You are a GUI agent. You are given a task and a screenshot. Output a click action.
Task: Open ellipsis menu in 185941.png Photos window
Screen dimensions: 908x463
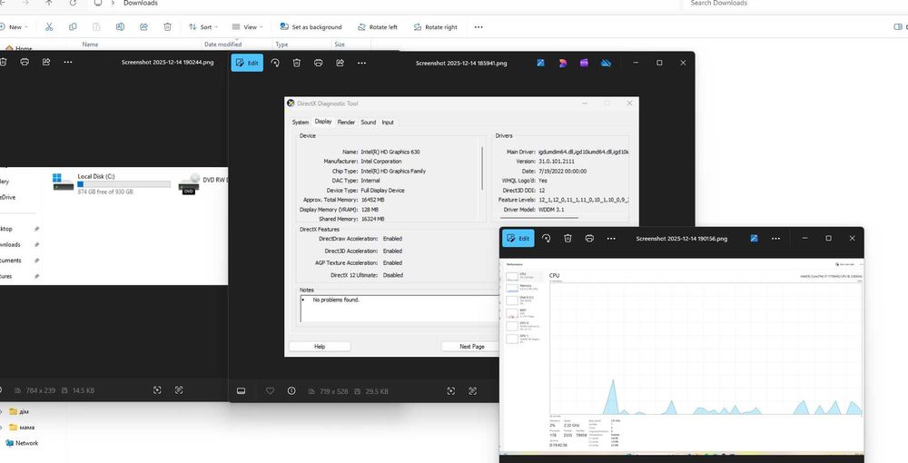[x=361, y=63]
